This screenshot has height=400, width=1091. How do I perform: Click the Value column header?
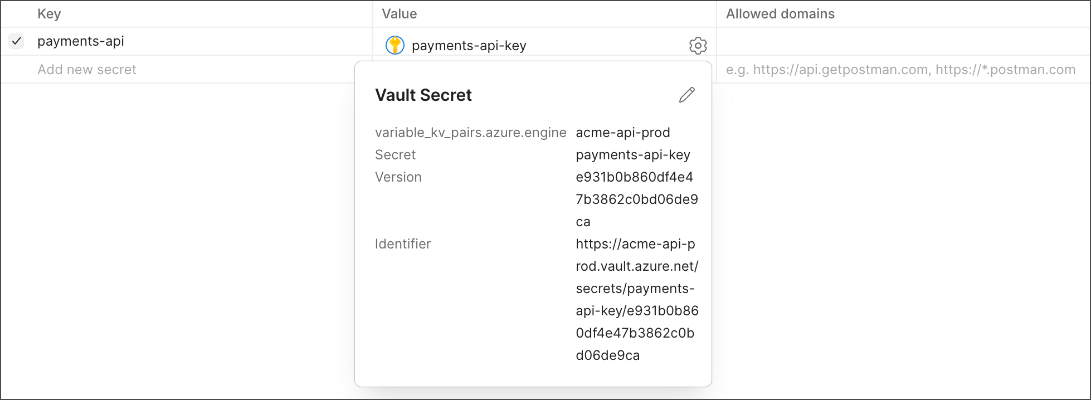(400, 14)
